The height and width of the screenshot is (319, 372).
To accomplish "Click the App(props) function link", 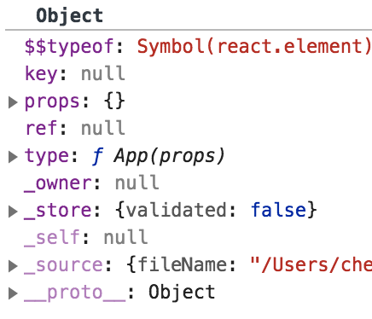I will 170,156.
